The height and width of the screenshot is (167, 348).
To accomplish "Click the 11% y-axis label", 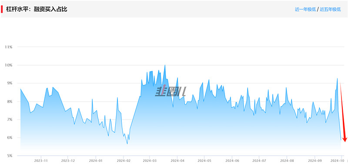I will point(9,47).
